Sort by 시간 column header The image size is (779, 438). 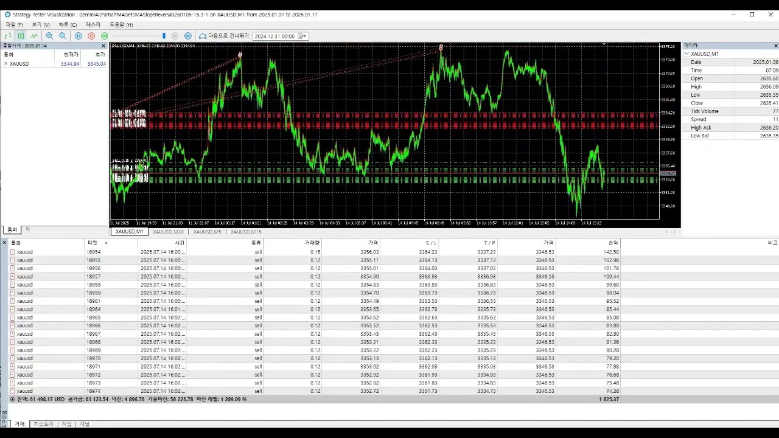162,243
